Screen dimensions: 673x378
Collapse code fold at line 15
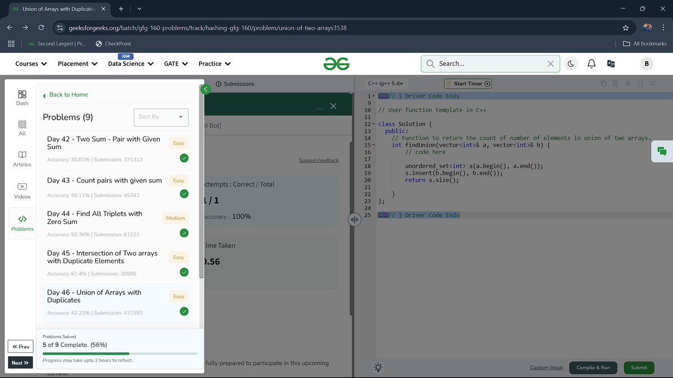[x=374, y=145]
